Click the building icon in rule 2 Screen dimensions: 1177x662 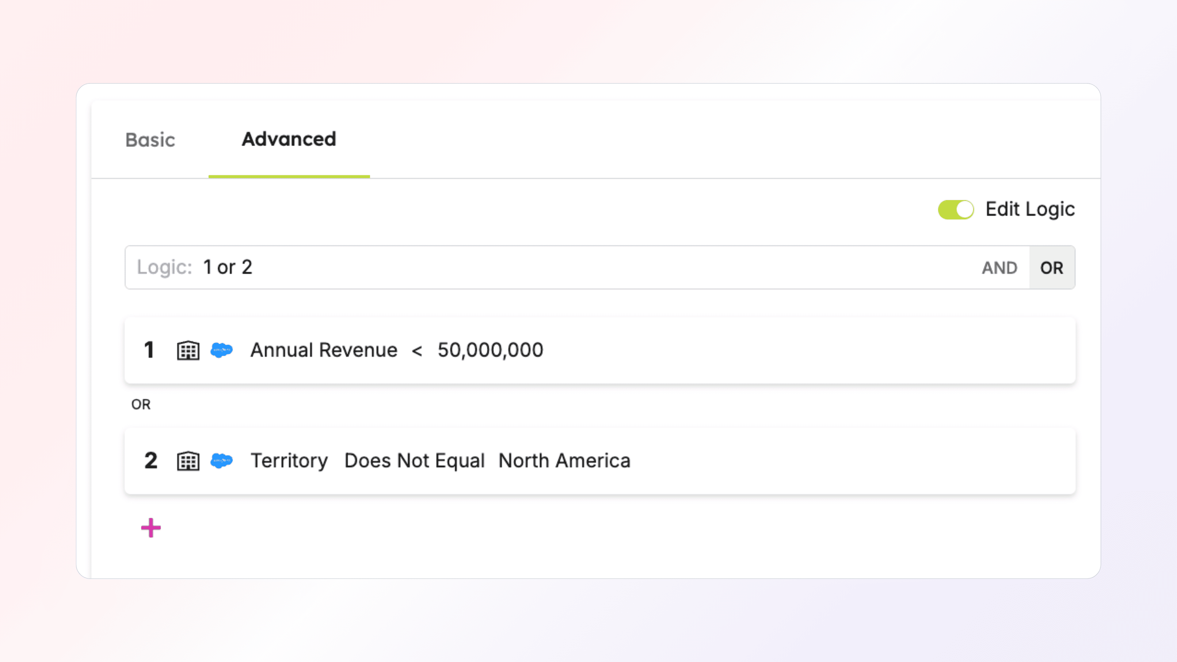(x=188, y=461)
